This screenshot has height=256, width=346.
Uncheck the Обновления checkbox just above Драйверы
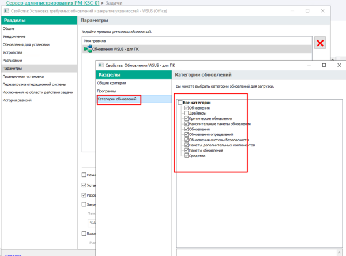coord(186,108)
